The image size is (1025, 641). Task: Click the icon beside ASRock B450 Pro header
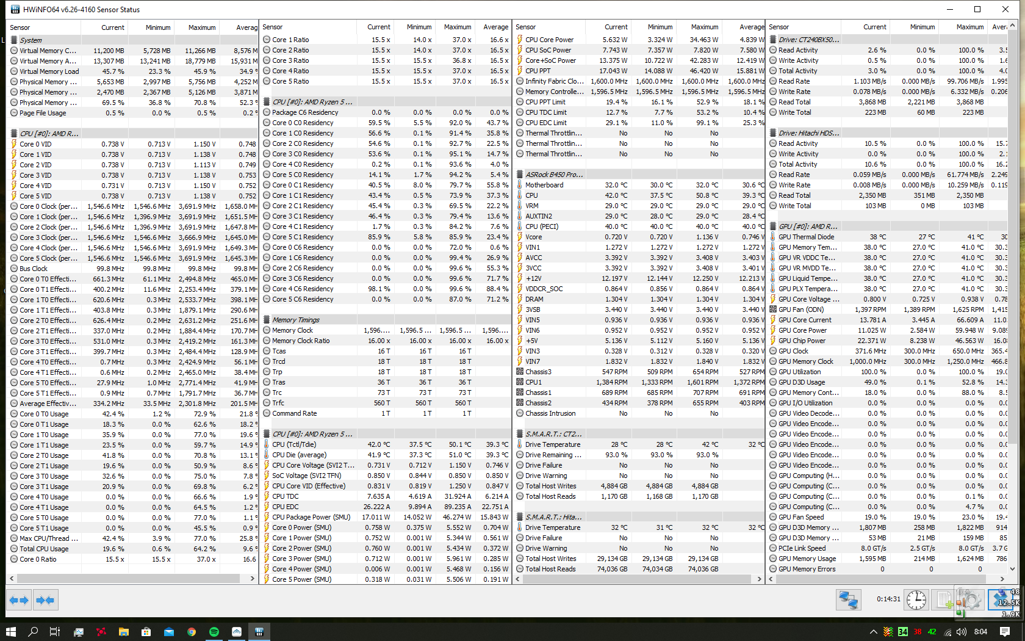pyautogui.click(x=520, y=175)
